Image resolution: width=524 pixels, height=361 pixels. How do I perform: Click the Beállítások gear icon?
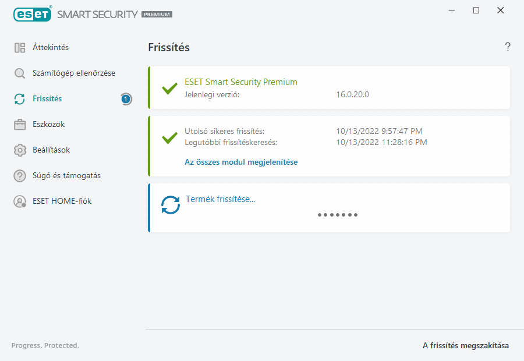click(x=20, y=150)
